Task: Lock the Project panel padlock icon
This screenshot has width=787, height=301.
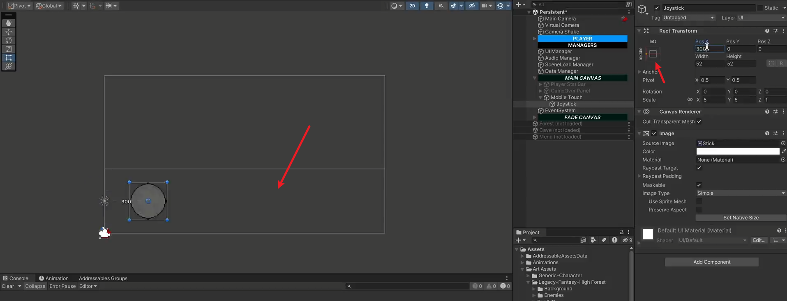Action: coord(621,232)
